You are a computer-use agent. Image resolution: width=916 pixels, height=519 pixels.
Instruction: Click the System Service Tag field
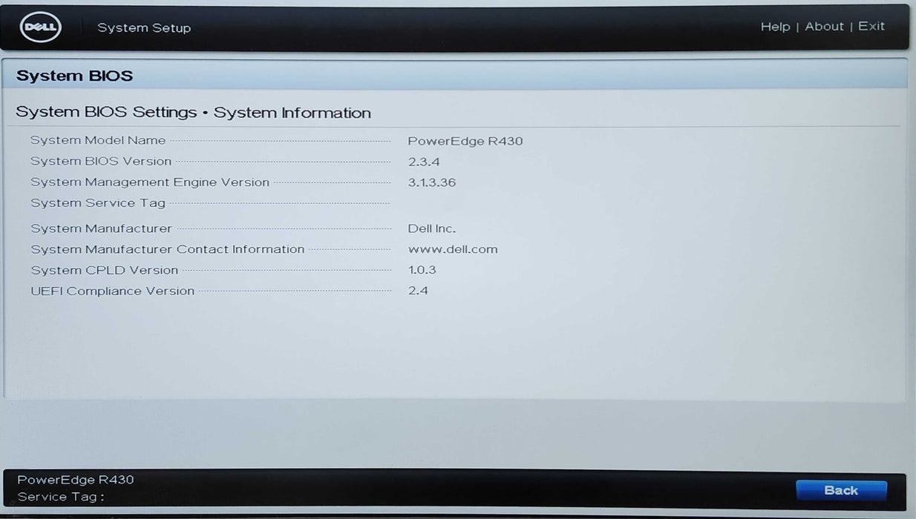97,202
